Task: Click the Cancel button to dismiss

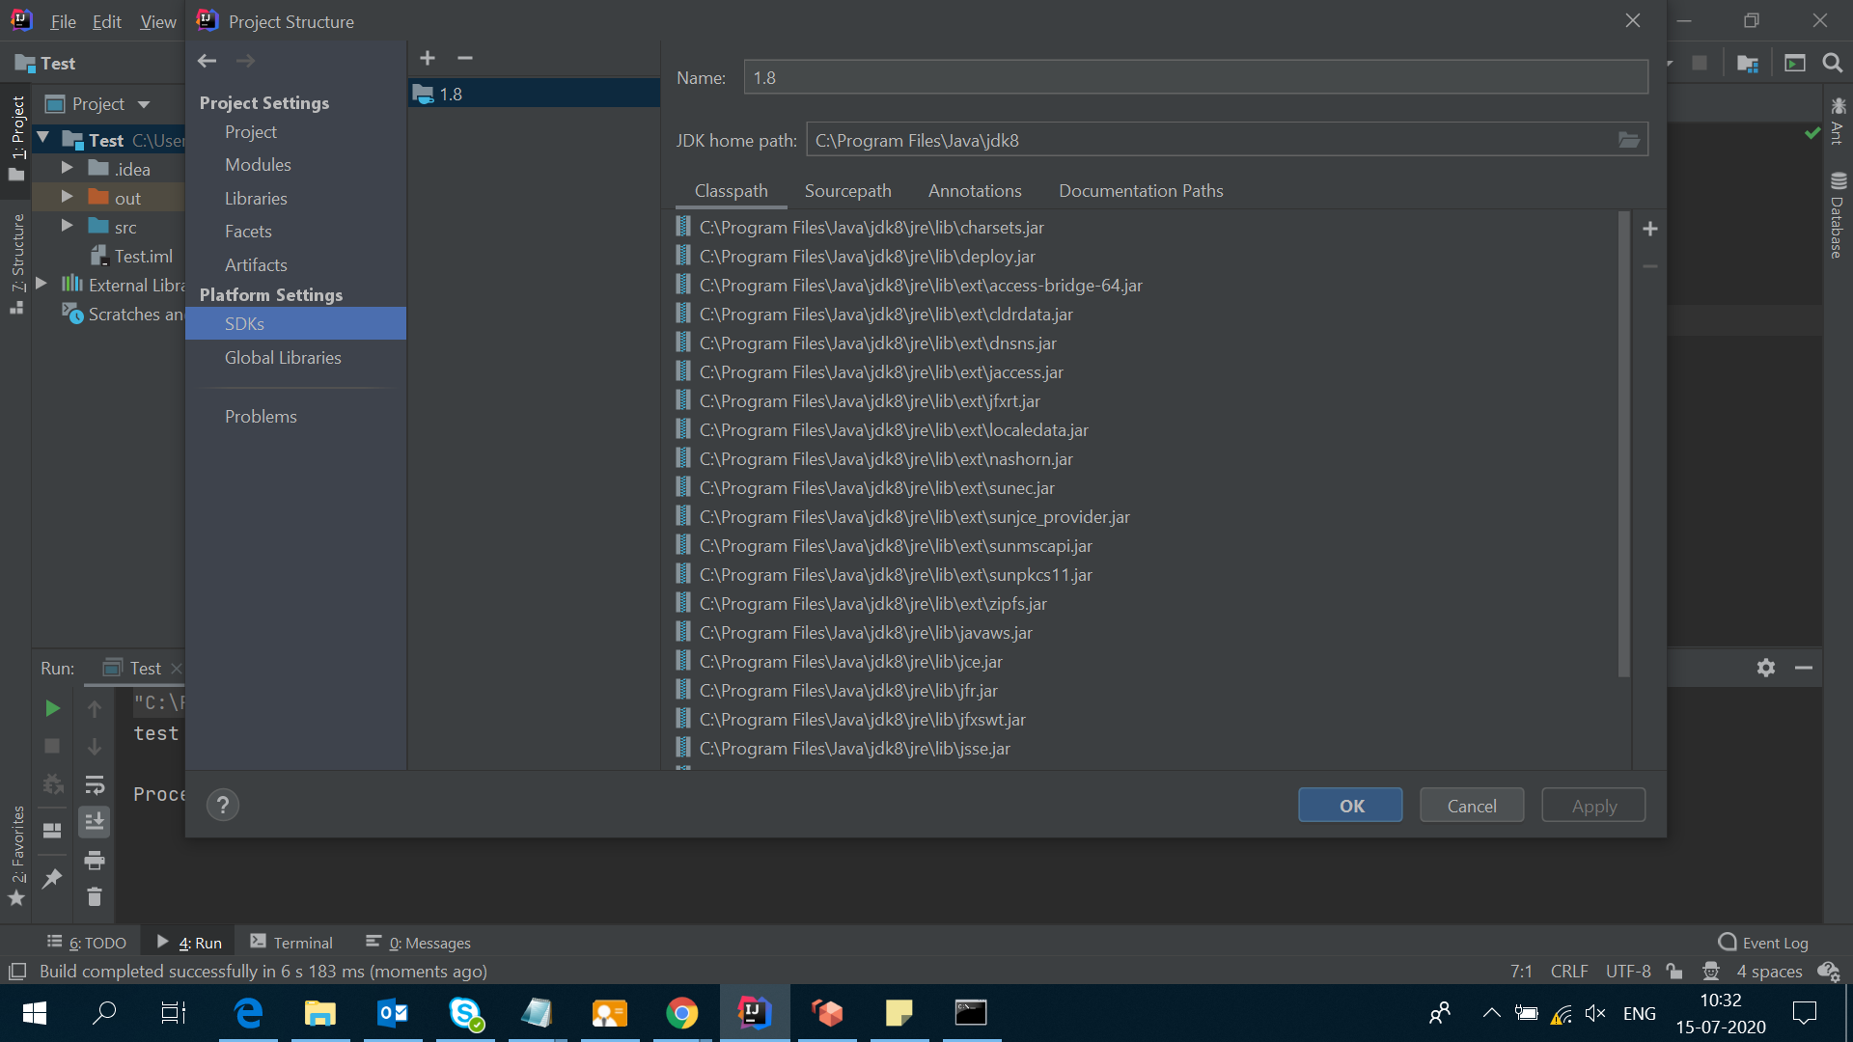Action: 1471,804
